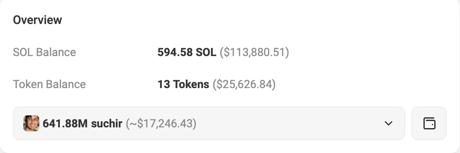Viewport: 460px width, 153px height.
Task: Click the word Balance in SOL Balance
Action: pyautogui.click(x=56, y=52)
